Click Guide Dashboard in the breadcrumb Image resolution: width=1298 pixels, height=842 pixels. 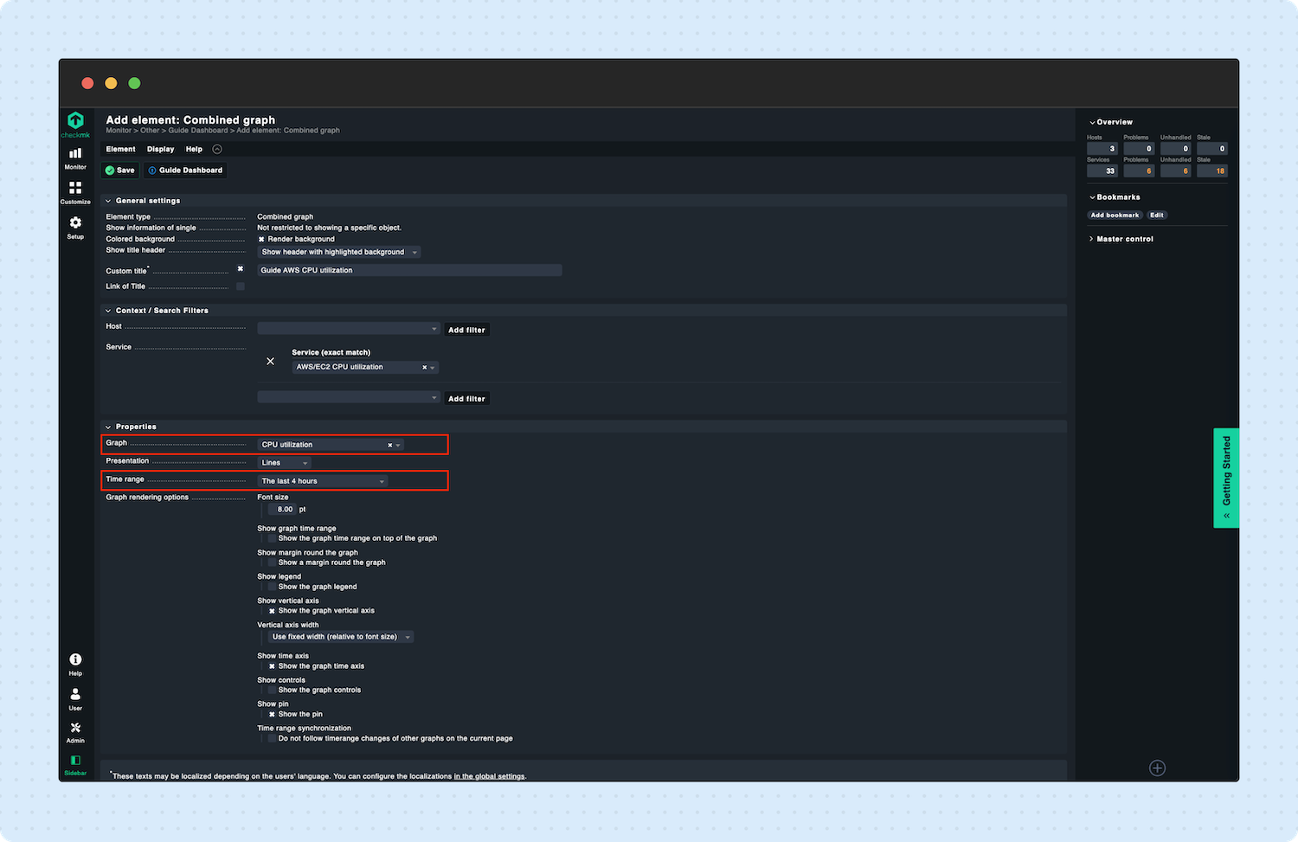point(198,131)
